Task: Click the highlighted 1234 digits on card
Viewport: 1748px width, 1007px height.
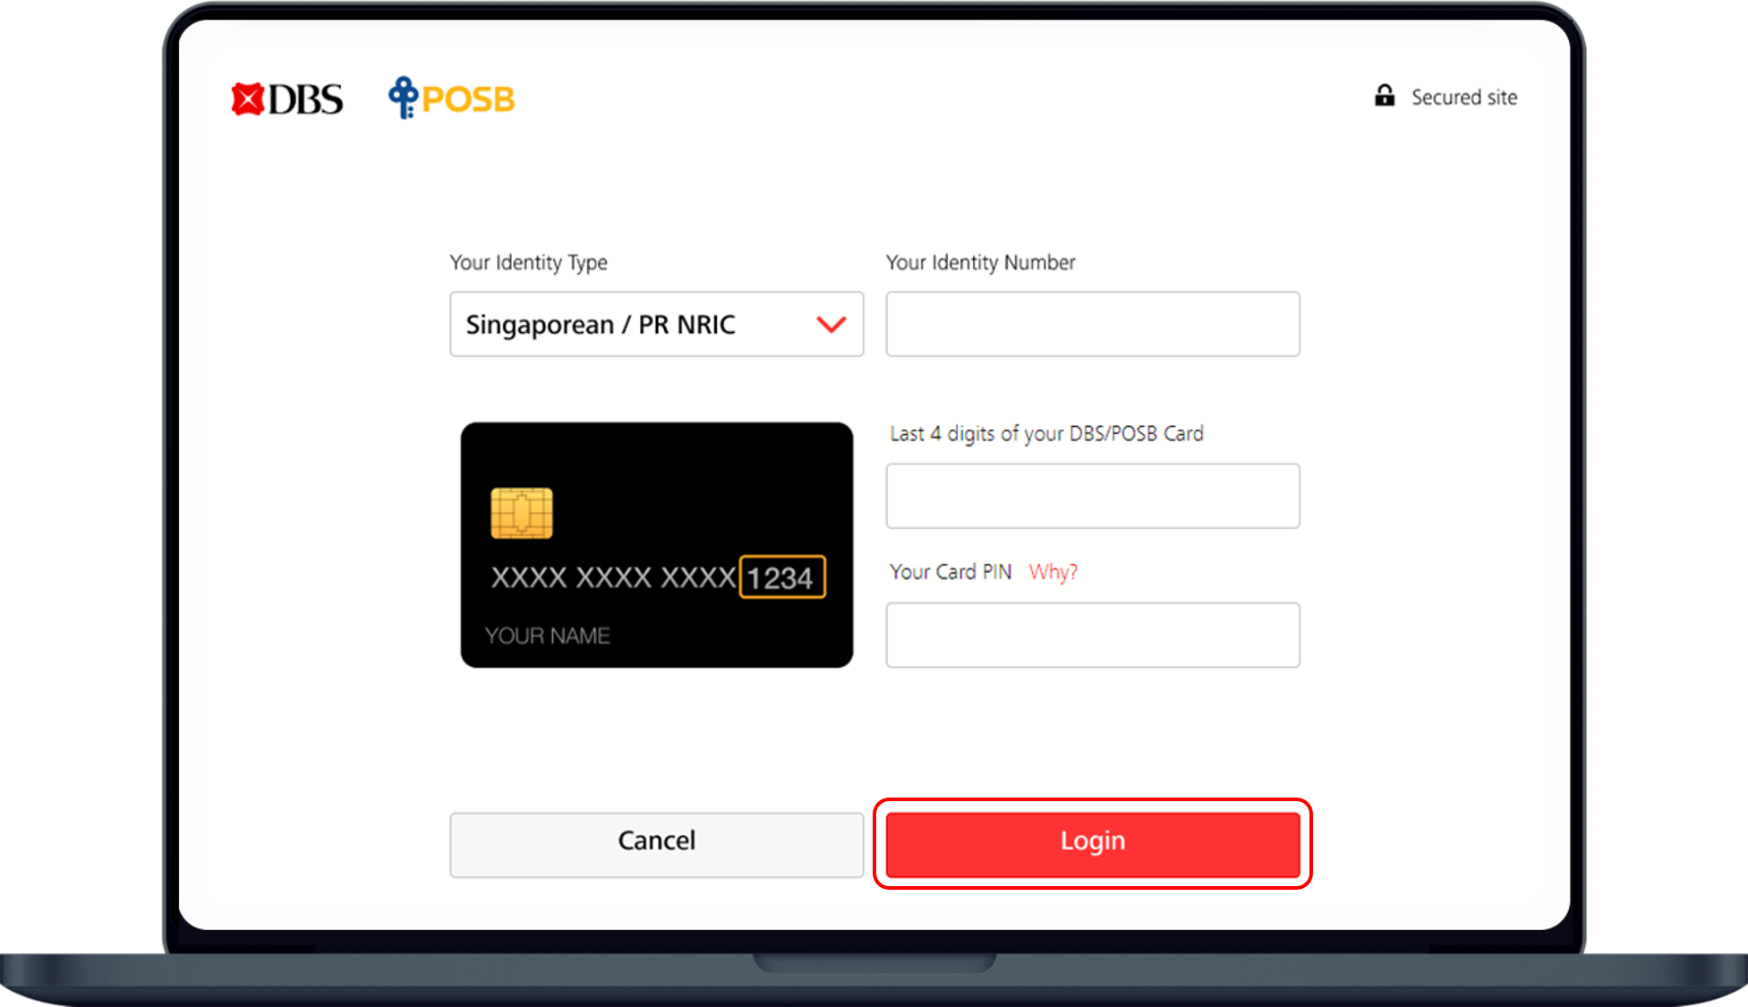Action: click(x=781, y=577)
